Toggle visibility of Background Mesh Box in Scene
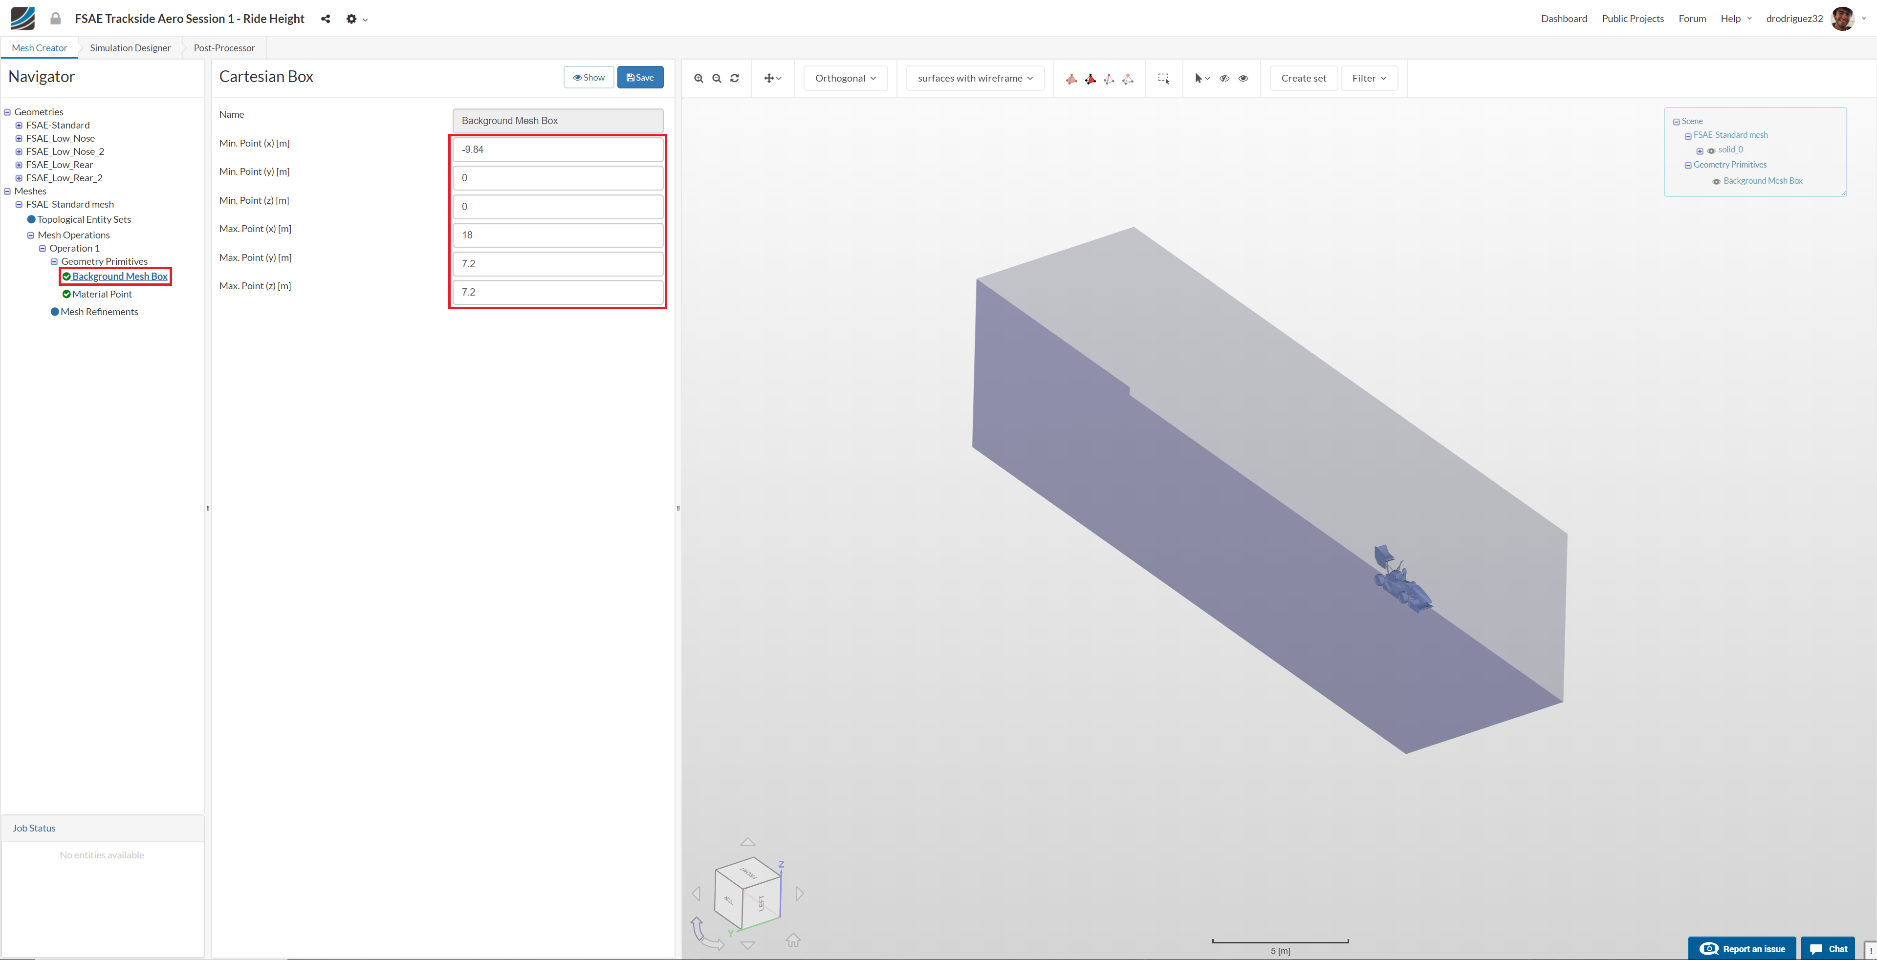The image size is (1877, 960). pyautogui.click(x=1716, y=181)
